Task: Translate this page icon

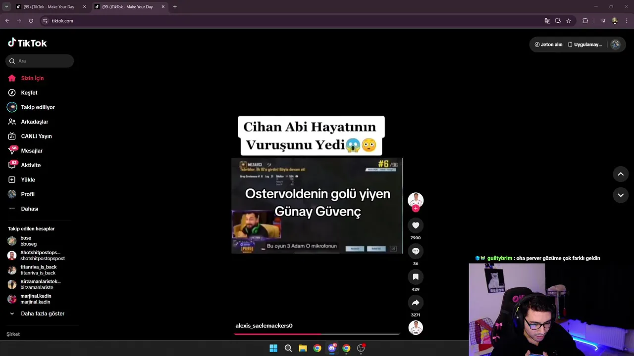Action: pos(547,21)
